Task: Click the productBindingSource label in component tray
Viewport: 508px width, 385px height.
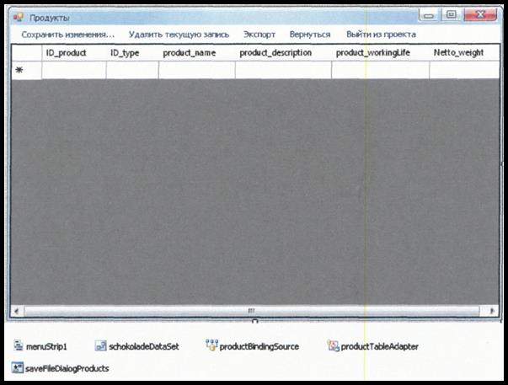Action: point(259,347)
